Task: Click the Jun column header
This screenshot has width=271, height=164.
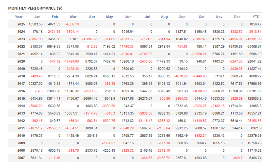Action: pos(128,17)
